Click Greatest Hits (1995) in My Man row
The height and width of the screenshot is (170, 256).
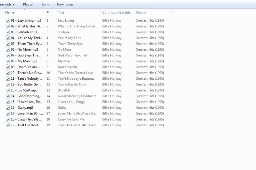[150, 61]
